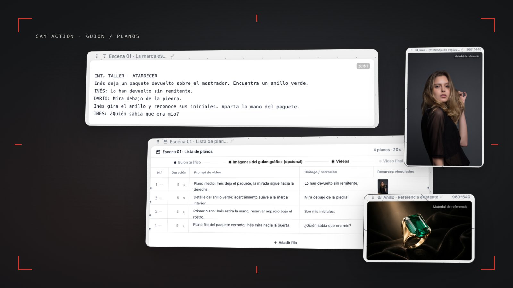The width and height of the screenshot is (513, 288).
Task: Click the Duración column header
Action: 179,172
